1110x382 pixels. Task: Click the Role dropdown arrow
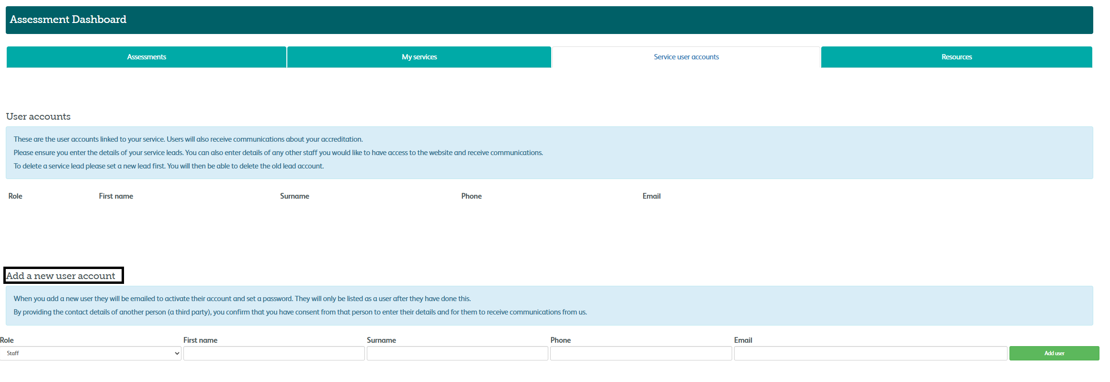coord(177,353)
